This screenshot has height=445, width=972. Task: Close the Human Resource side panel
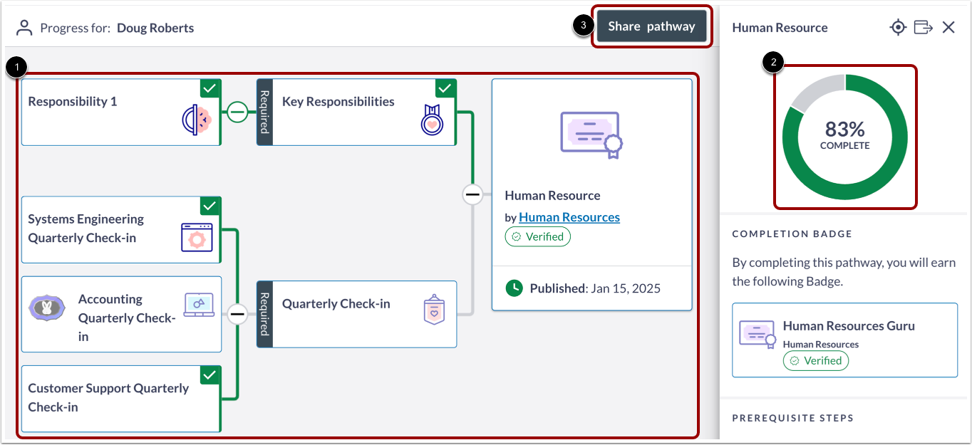(948, 28)
